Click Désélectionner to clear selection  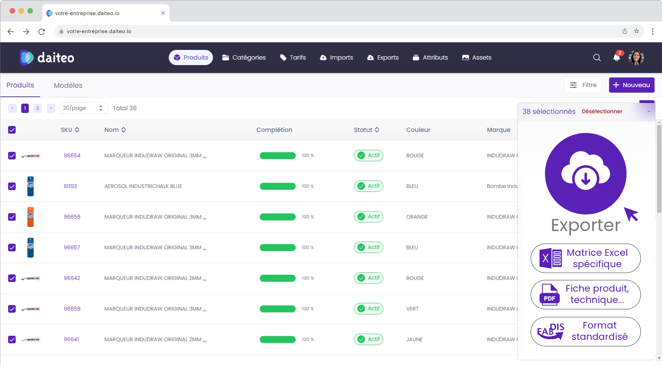coord(602,111)
